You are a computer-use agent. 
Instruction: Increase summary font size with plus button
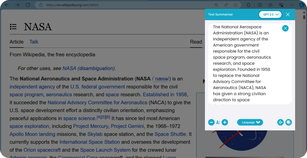click(x=225, y=122)
